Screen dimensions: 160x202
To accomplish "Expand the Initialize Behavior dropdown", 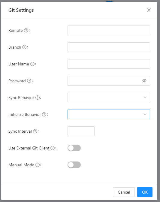I will pyautogui.click(x=109, y=114).
